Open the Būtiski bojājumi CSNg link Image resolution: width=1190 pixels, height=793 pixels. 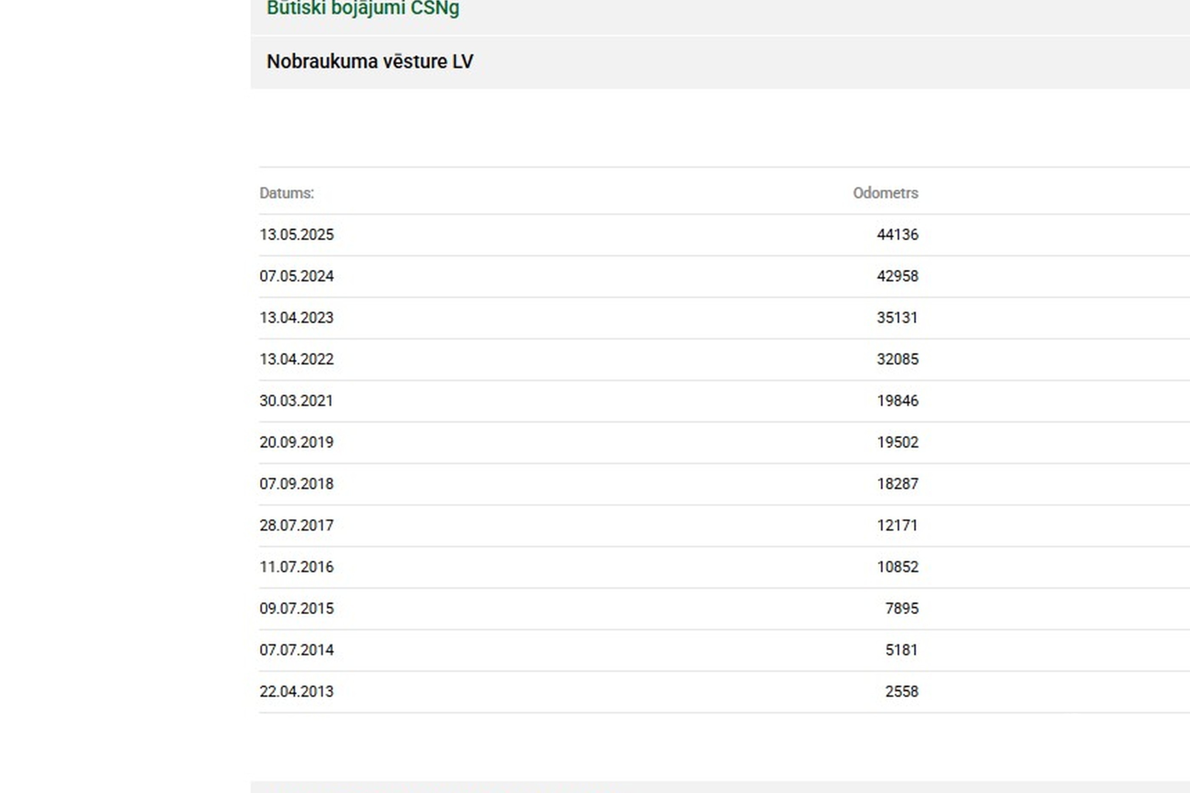pos(363,8)
